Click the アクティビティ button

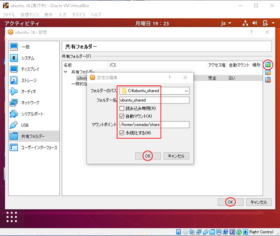coord(22,23)
